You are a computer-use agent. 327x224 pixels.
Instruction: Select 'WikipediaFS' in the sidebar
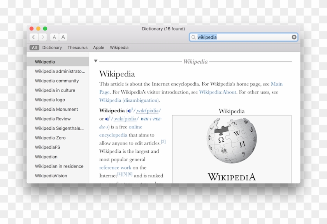click(58, 147)
